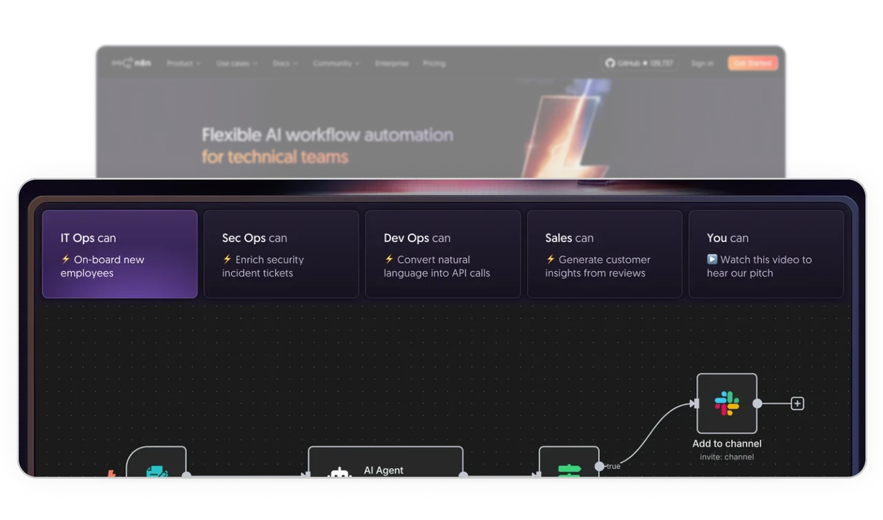Image resolution: width=883 pixels, height=520 pixels.
Task: Click the Slack node output connector dot
Action: pos(757,403)
